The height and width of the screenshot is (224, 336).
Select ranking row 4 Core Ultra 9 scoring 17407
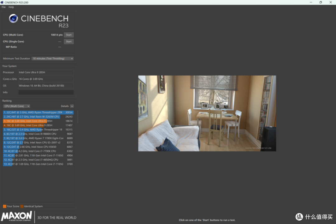38,125
